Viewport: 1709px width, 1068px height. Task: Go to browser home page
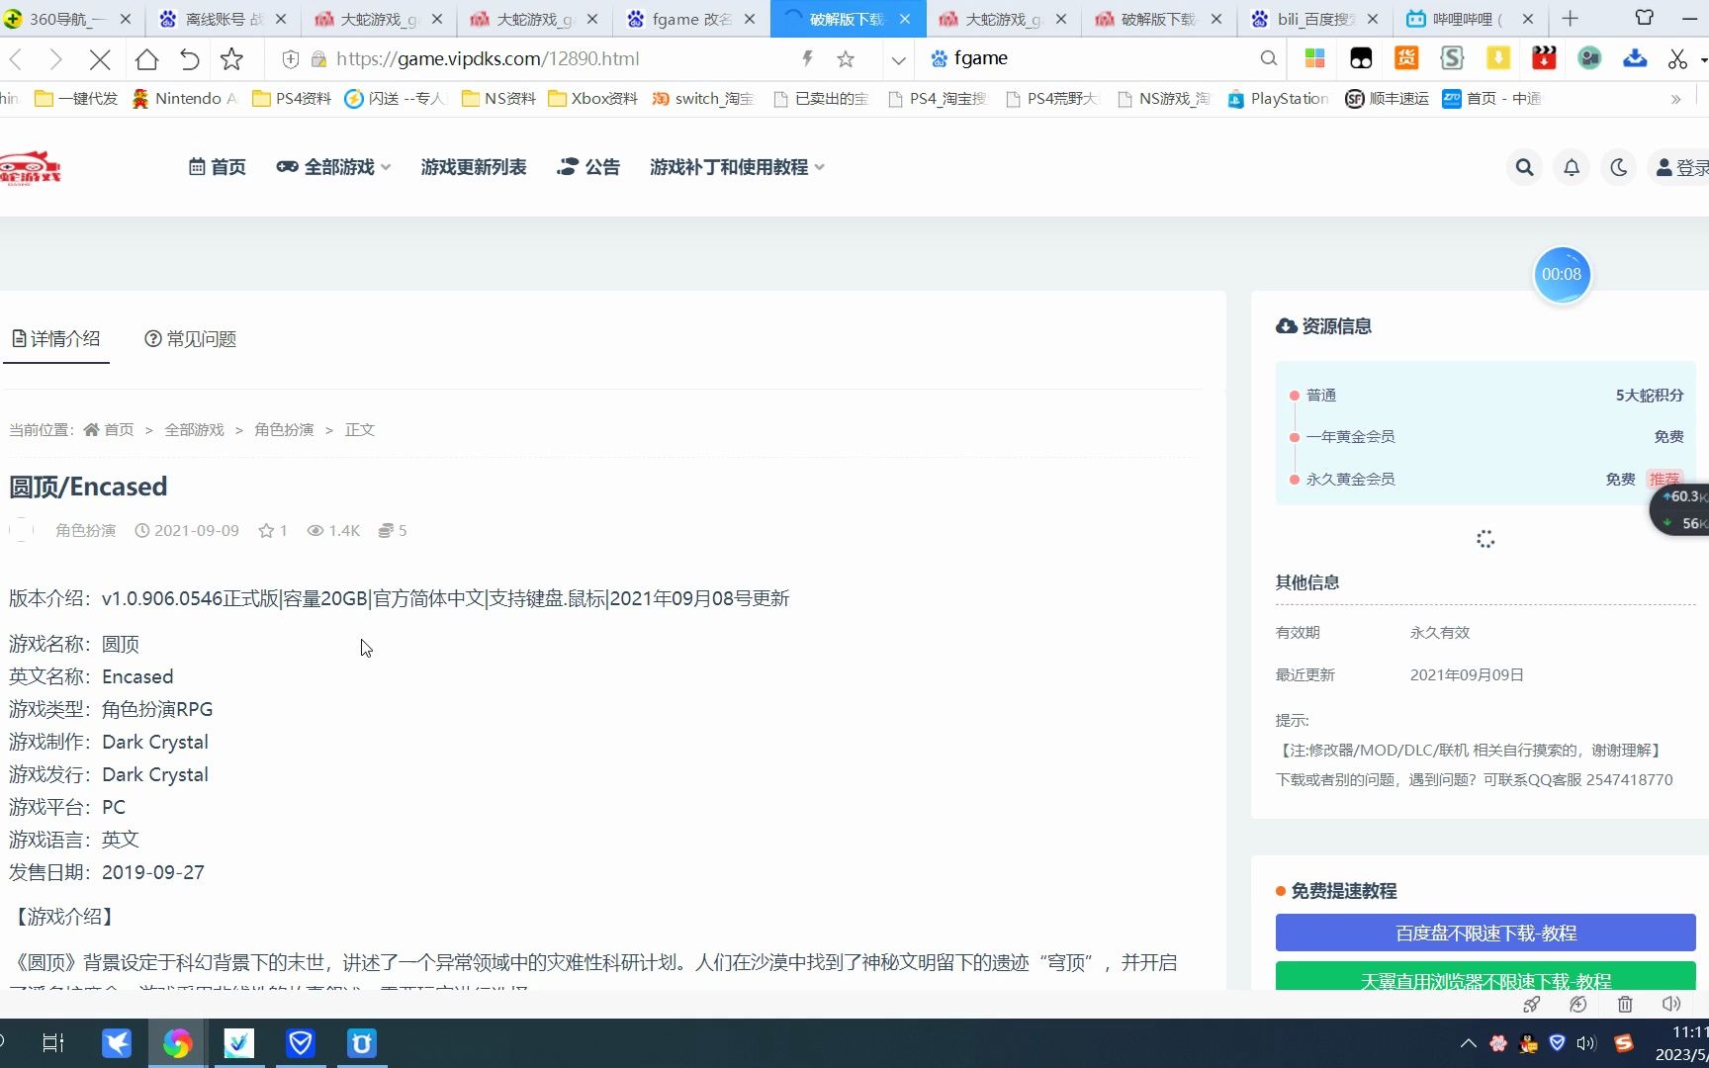[x=146, y=59]
